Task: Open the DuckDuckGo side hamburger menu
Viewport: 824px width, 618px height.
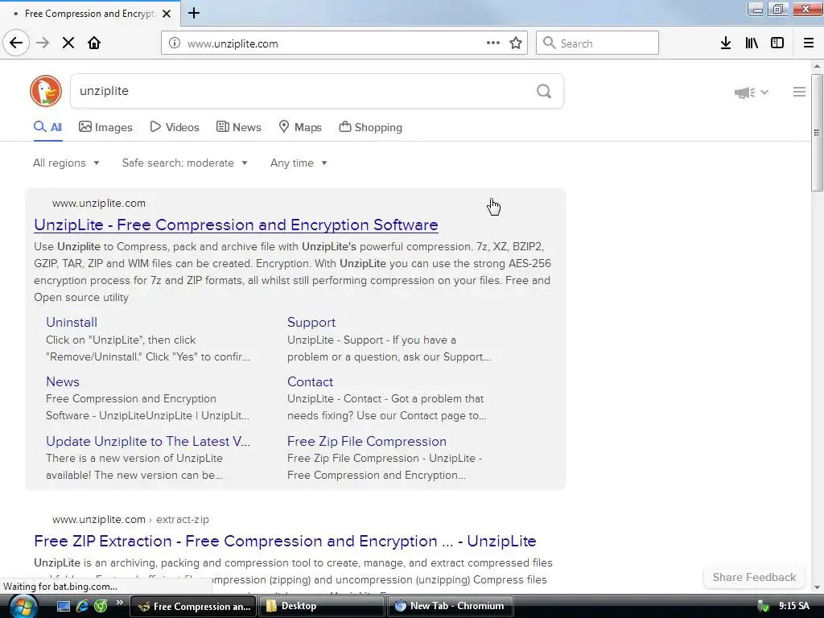Action: point(799,92)
